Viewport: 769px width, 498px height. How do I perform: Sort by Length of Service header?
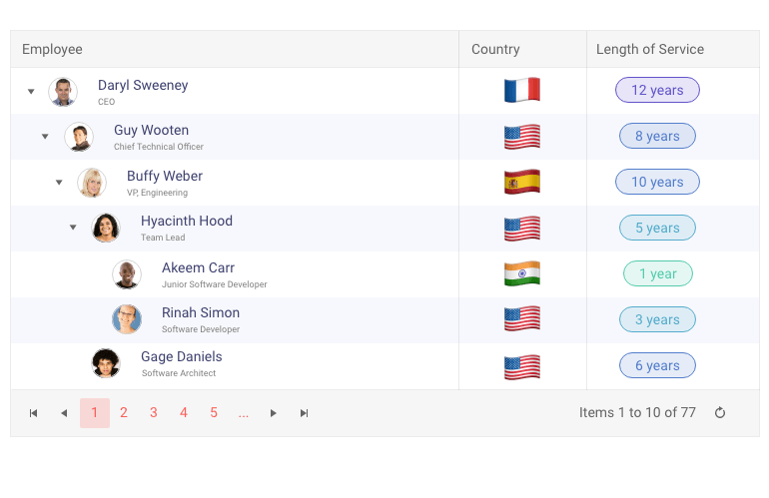tap(650, 49)
